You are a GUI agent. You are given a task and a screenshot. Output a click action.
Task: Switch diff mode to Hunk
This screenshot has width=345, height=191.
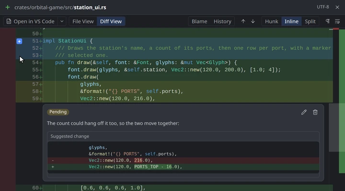click(x=272, y=21)
